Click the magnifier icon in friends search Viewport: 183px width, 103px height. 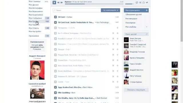[x=147, y=34]
